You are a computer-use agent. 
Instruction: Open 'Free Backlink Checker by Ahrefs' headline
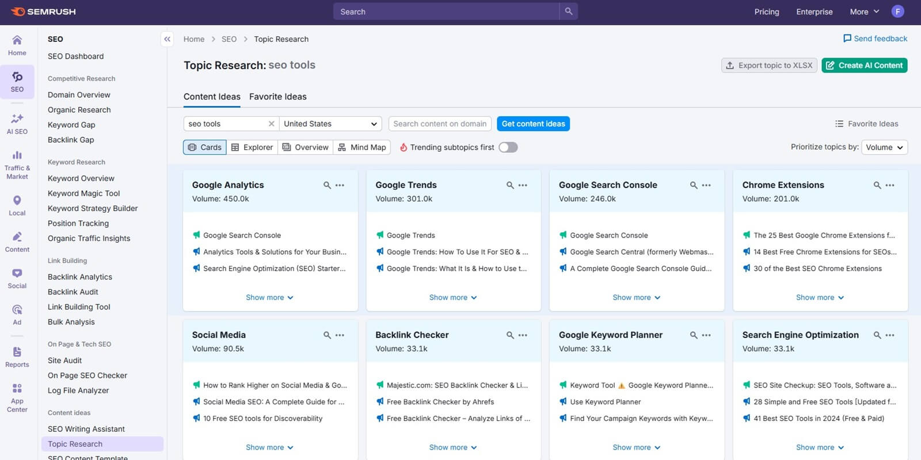[440, 402]
